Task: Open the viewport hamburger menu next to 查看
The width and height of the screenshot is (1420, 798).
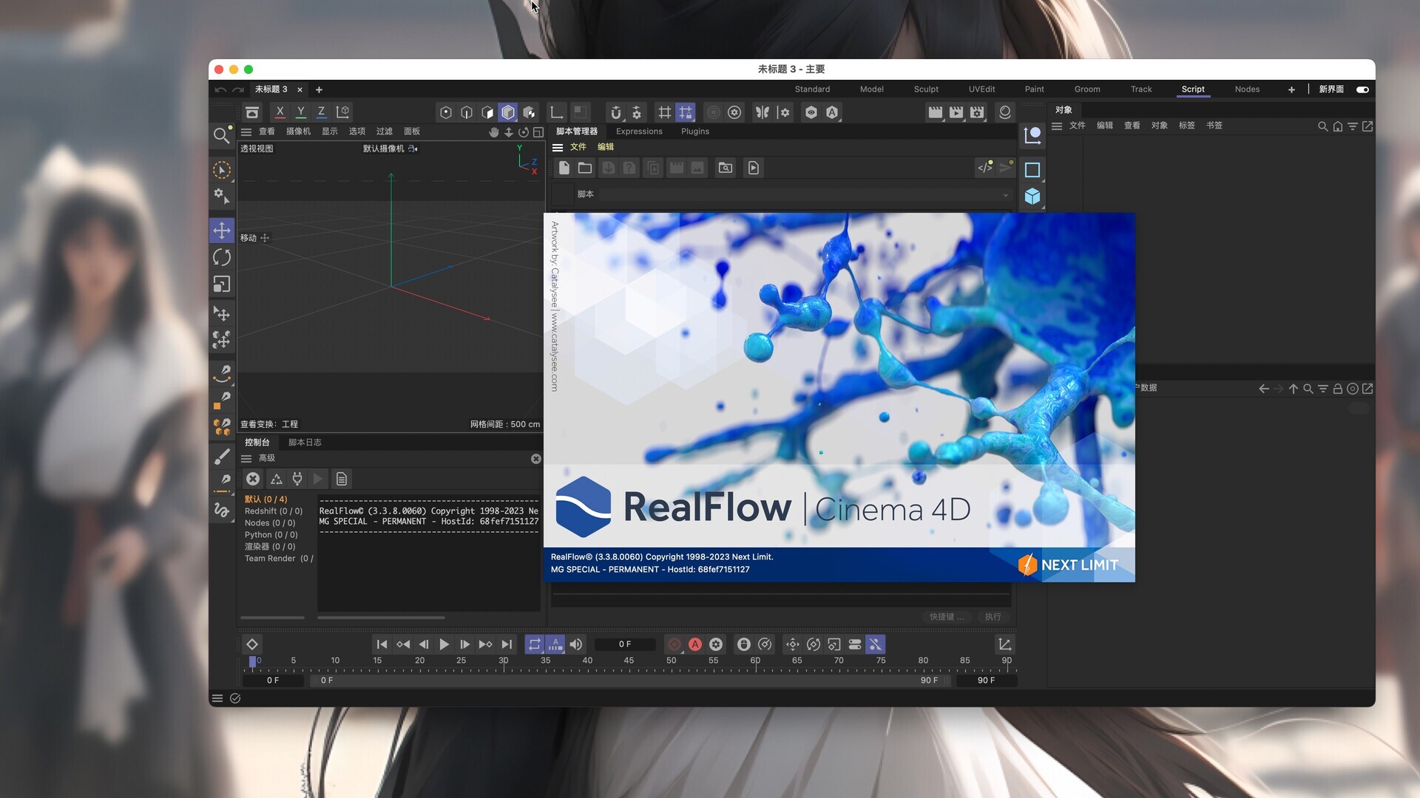Action: tap(246, 132)
